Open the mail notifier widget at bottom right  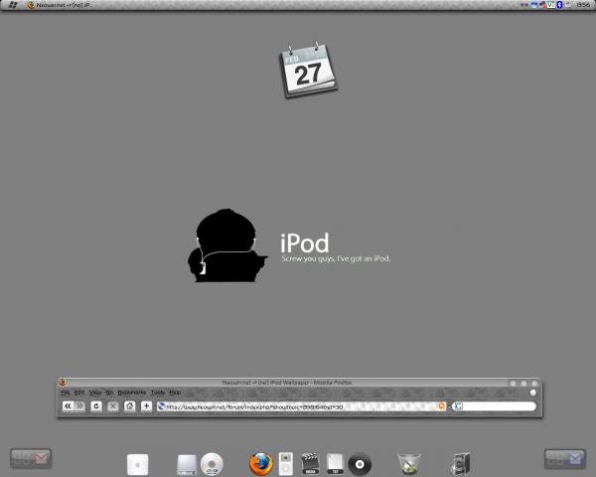(x=565, y=459)
